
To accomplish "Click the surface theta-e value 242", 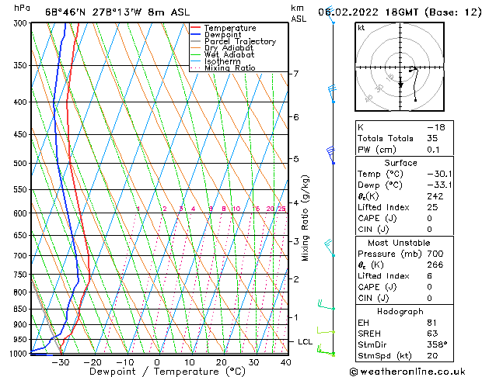I will coord(435,196).
